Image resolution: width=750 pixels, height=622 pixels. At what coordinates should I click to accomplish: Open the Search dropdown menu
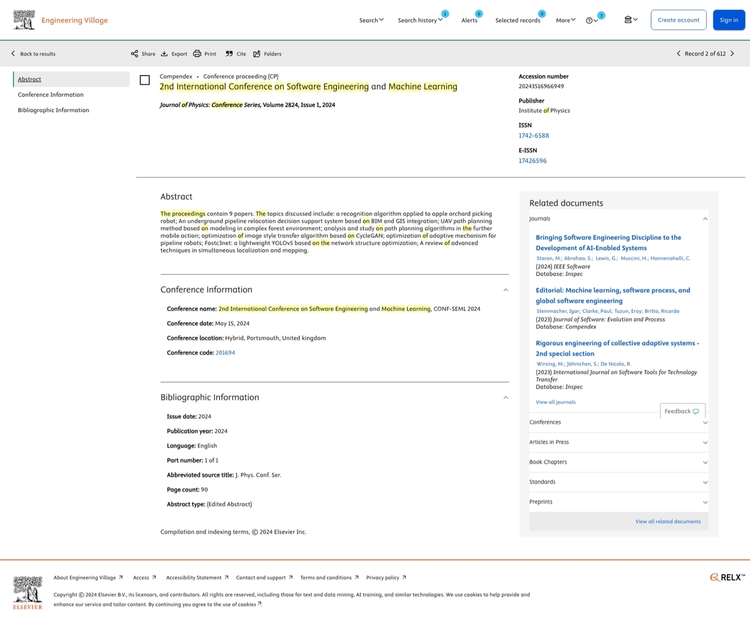point(371,20)
